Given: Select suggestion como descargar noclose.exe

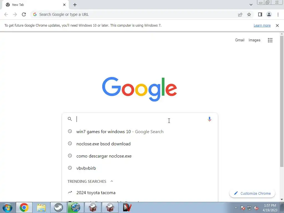Looking at the screenshot, I should (140, 156).
